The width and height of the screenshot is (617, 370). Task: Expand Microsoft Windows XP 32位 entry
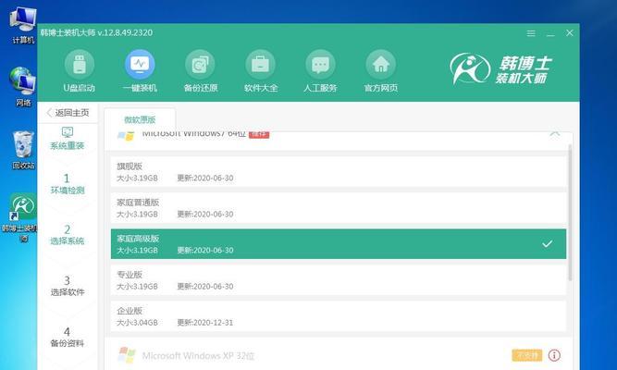click(339, 355)
